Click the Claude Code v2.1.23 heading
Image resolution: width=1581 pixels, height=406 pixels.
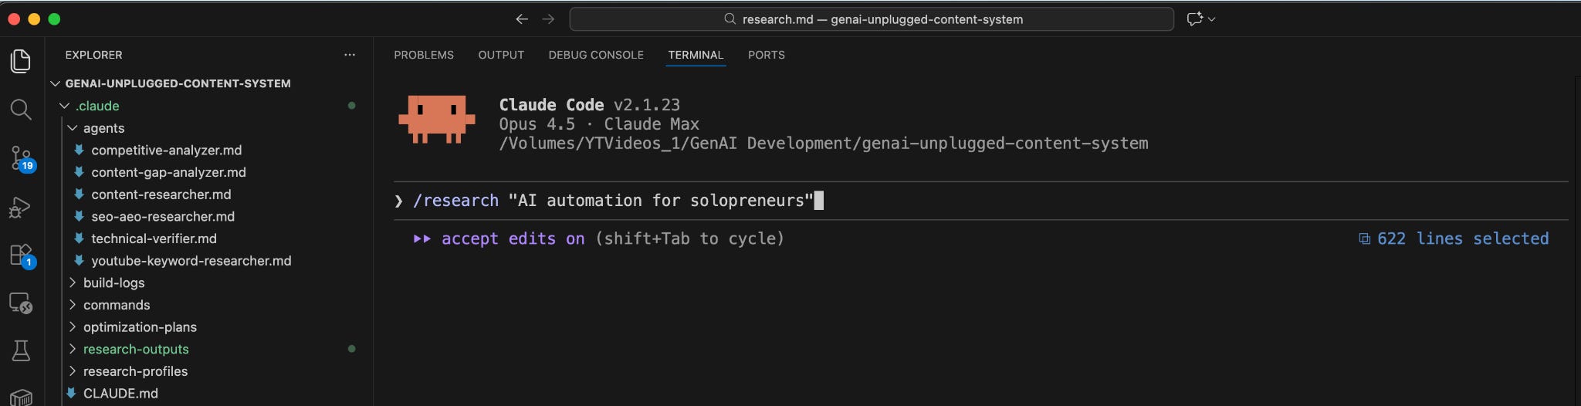click(590, 105)
